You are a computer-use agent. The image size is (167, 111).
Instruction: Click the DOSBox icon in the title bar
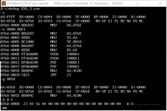click(x=4, y=3)
